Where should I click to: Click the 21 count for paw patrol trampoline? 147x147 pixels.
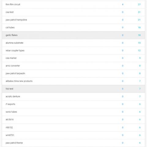pos(139,20)
